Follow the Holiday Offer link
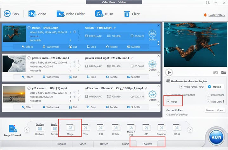 217,15
